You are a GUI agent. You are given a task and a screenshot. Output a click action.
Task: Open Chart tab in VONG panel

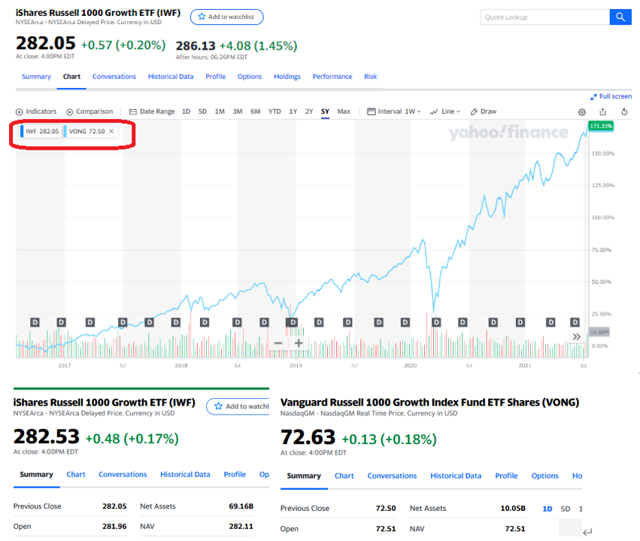344,476
